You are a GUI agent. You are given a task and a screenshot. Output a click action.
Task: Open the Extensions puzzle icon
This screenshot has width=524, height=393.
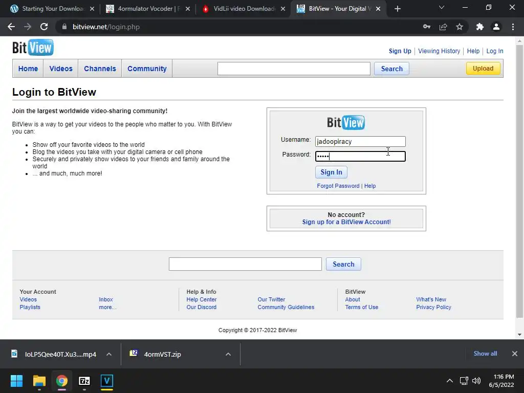point(480,27)
